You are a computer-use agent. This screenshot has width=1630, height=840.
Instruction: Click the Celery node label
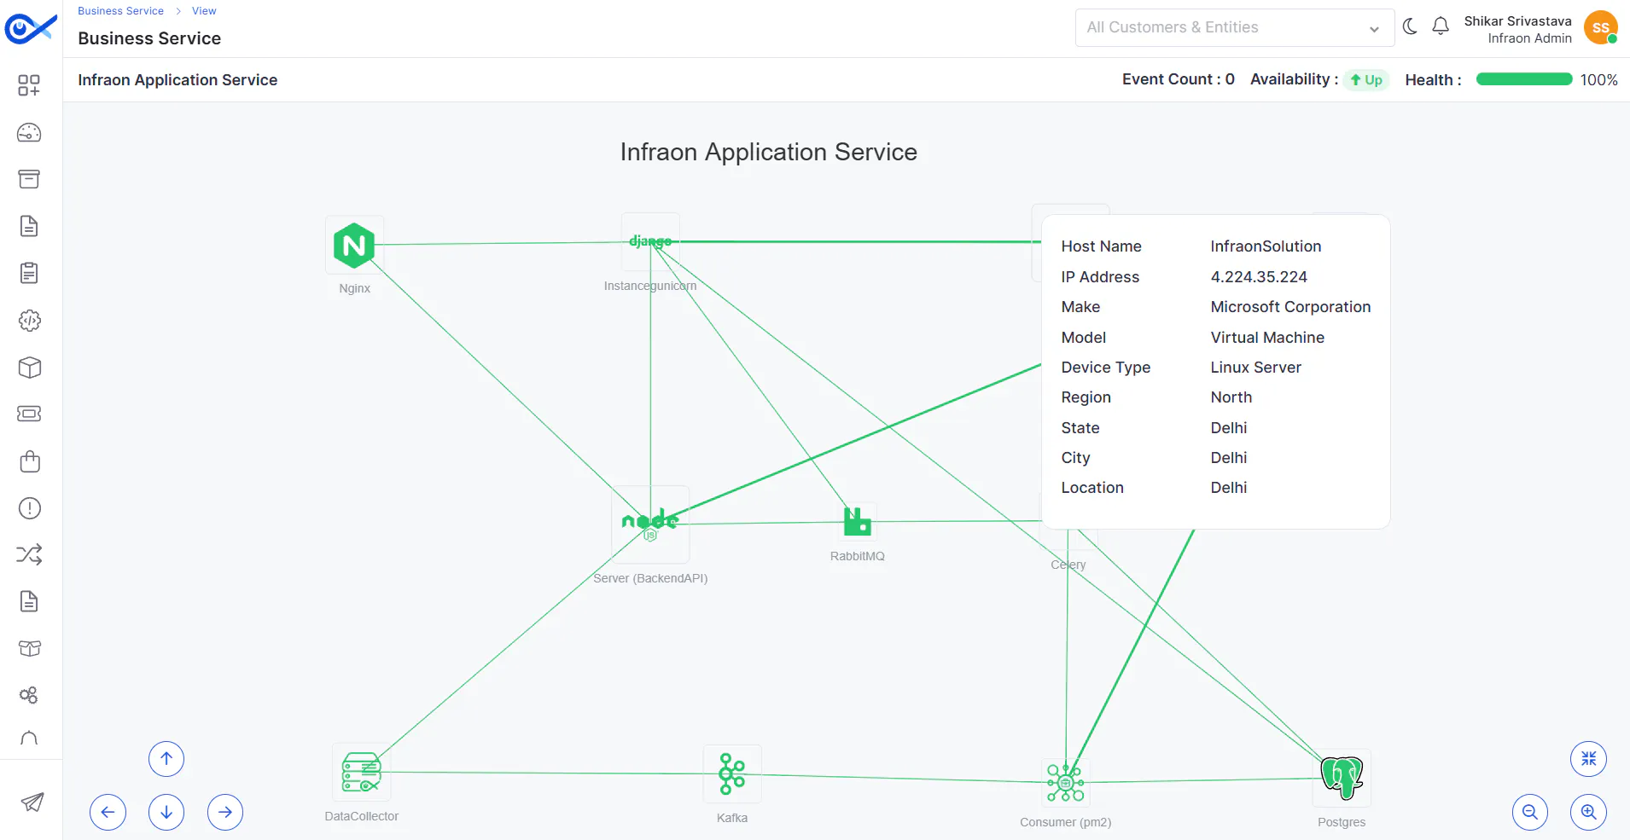(1068, 565)
